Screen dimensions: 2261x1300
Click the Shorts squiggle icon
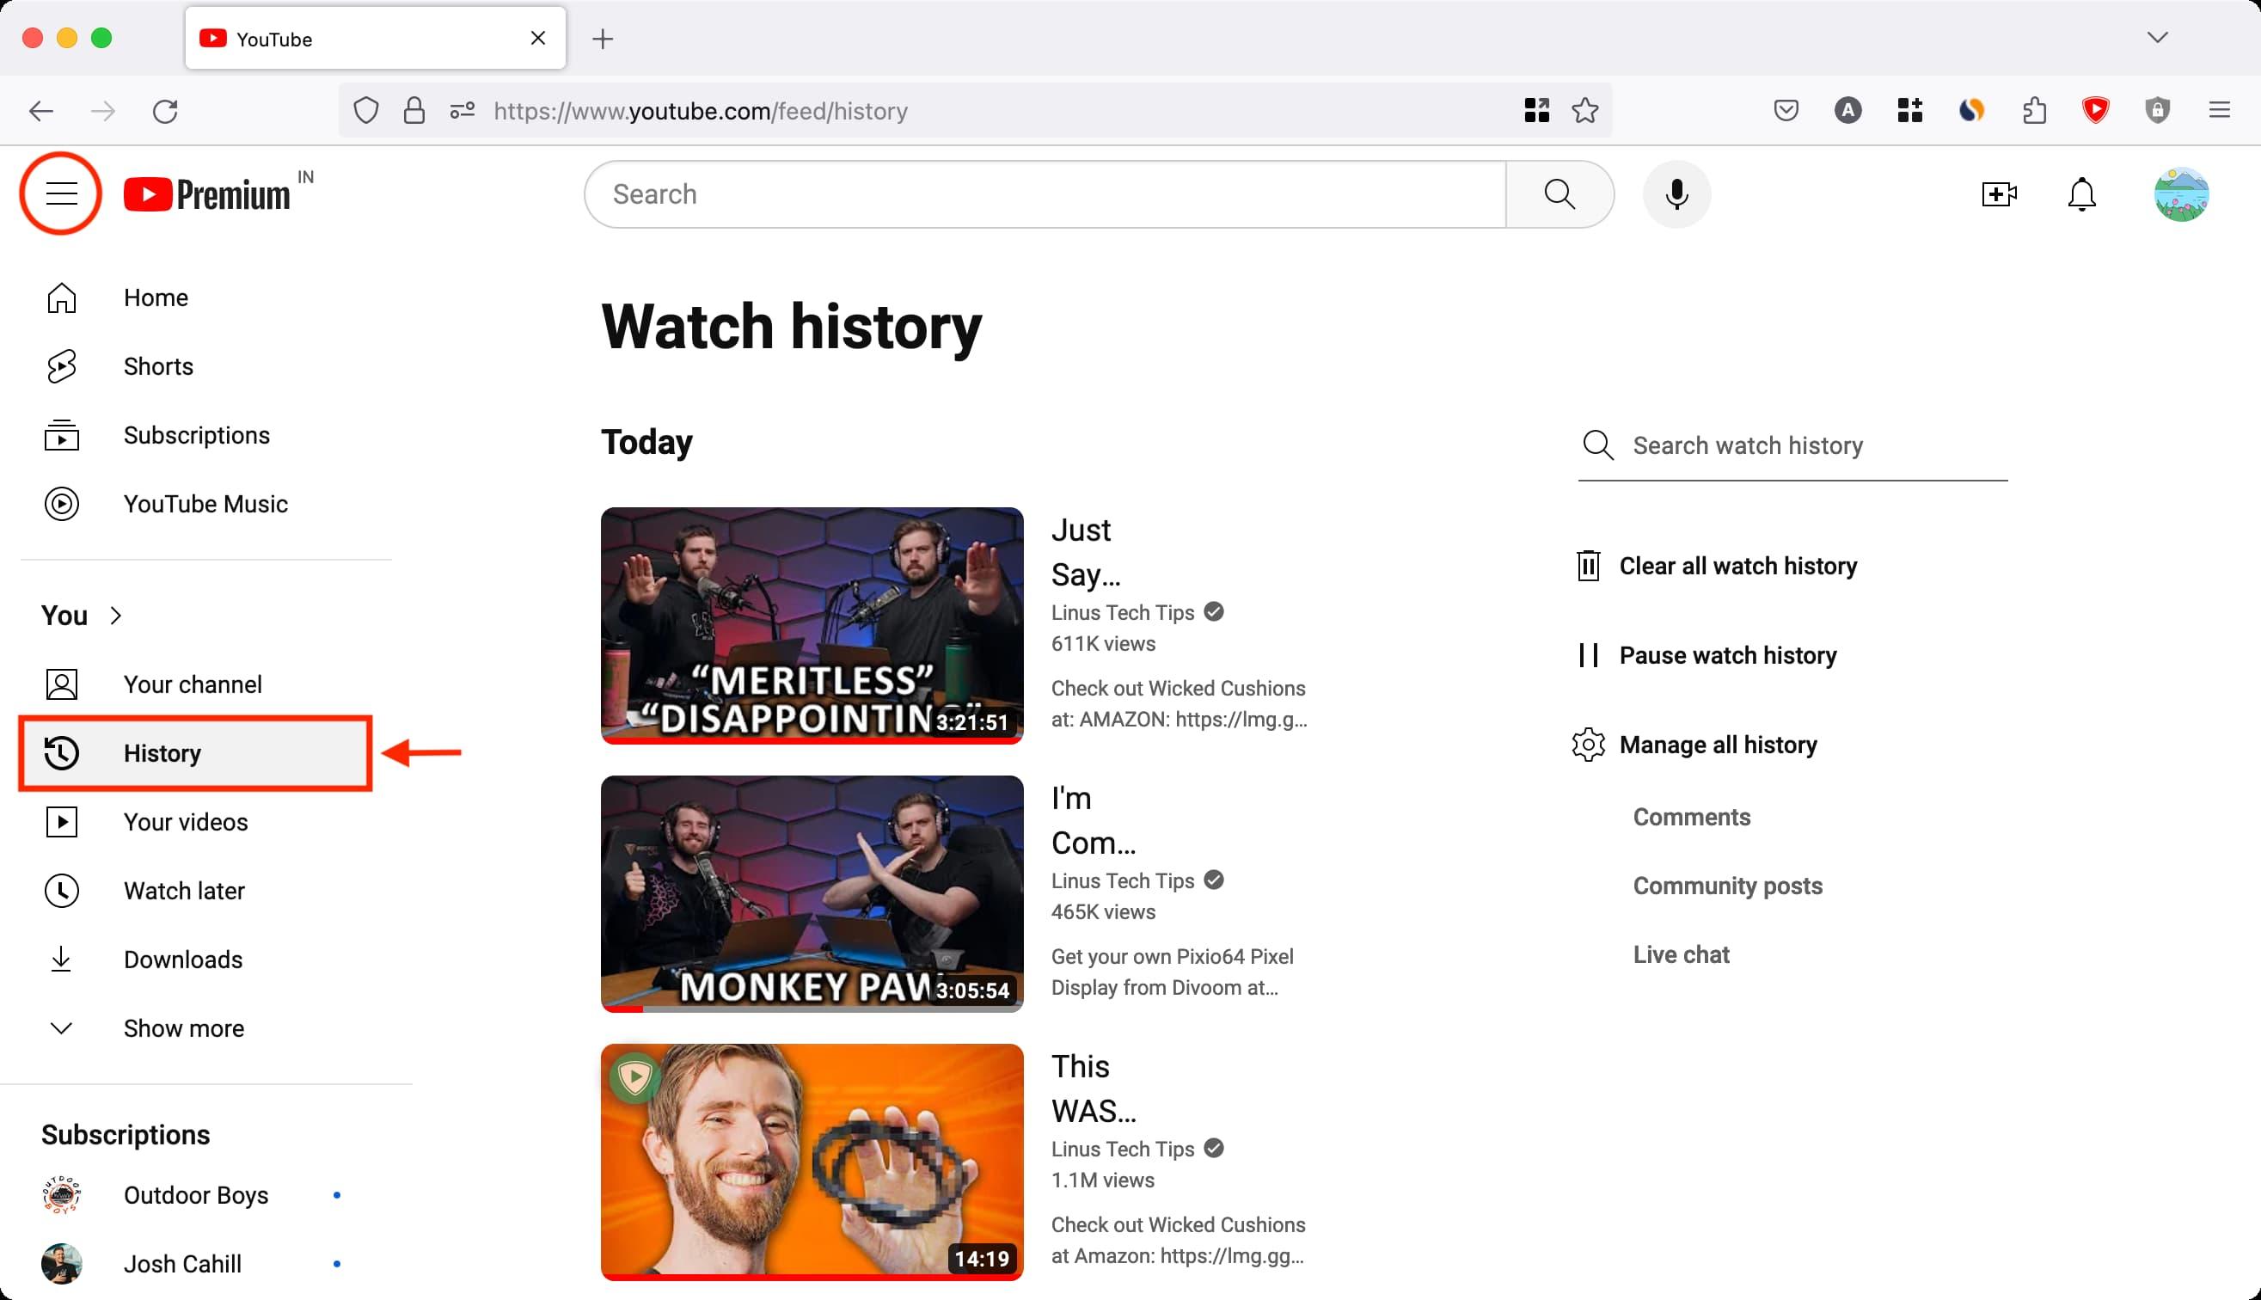60,365
